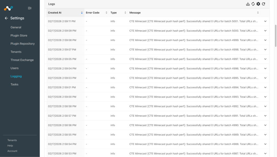Click the Logs panel title
Image resolution: width=277 pixels, height=157 pixels.
tap(52, 4)
